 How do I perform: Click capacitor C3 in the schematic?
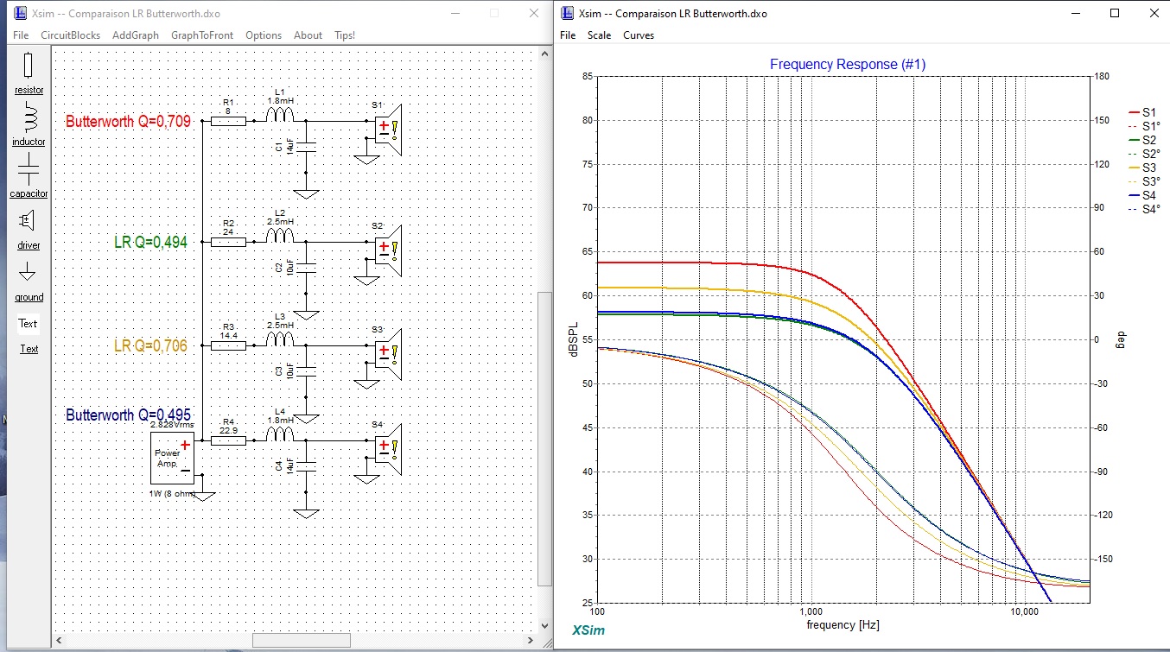pyautogui.click(x=305, y=371)
